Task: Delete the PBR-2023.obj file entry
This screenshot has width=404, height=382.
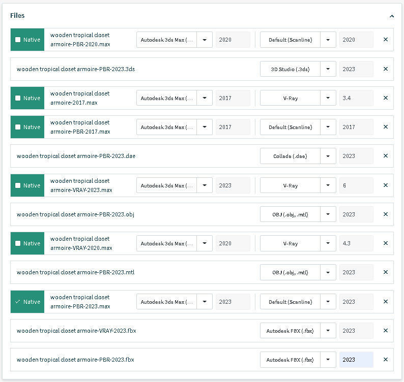Action: [x=385, y=215]
